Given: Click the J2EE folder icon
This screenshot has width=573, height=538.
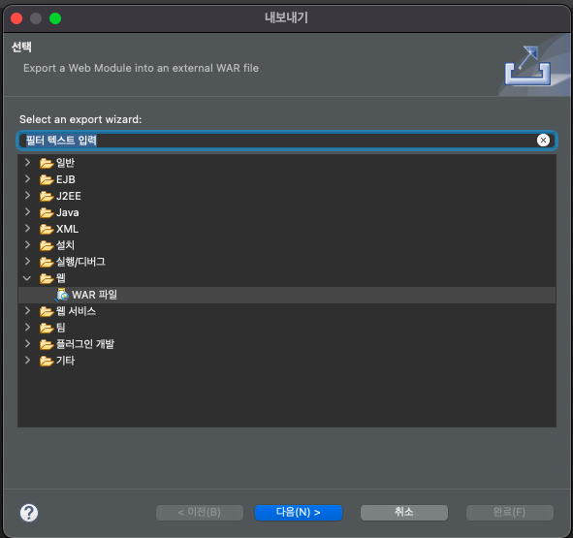Looking at the screenshot, I should point(47,196).
